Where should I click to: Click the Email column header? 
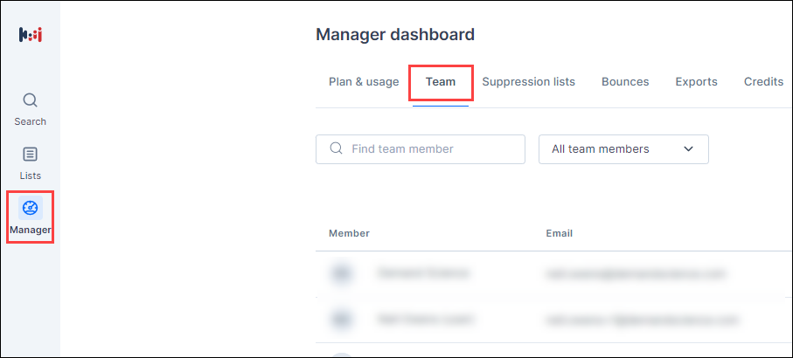560,233
